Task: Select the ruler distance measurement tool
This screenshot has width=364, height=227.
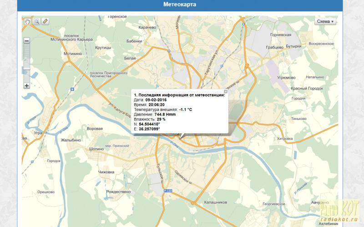Action: pyautogui.click(x=45, y=21)
